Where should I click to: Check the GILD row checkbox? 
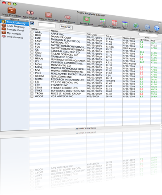[x=32, y=52]
